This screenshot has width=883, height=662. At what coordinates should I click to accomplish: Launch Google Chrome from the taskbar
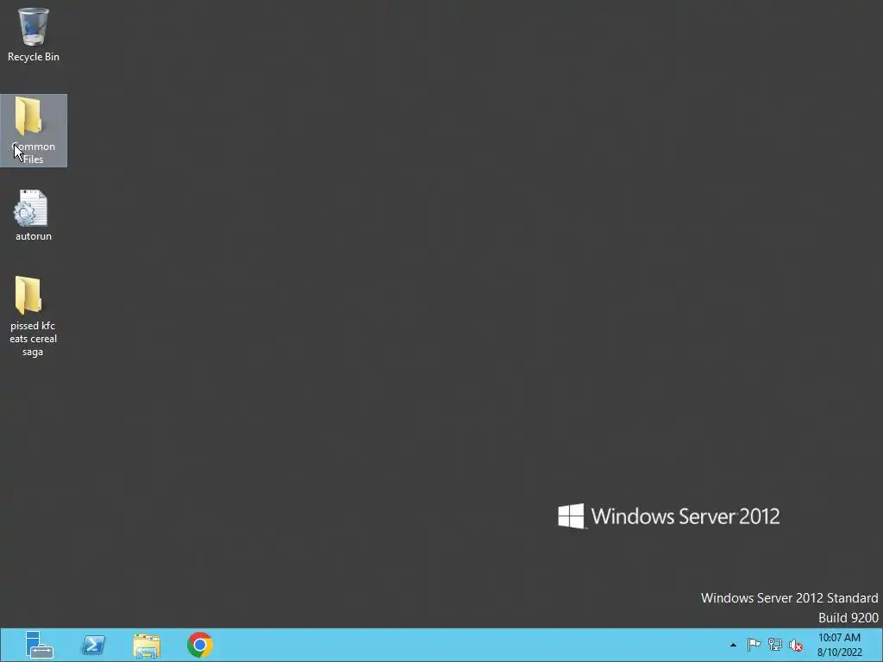200,645
